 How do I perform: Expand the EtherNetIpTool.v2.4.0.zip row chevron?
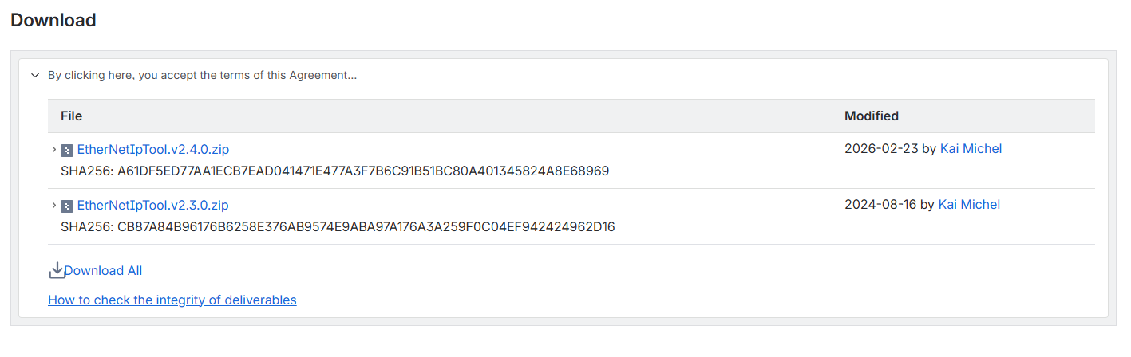(53, 149)
